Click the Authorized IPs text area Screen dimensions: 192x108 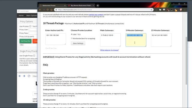coord(55,39)
